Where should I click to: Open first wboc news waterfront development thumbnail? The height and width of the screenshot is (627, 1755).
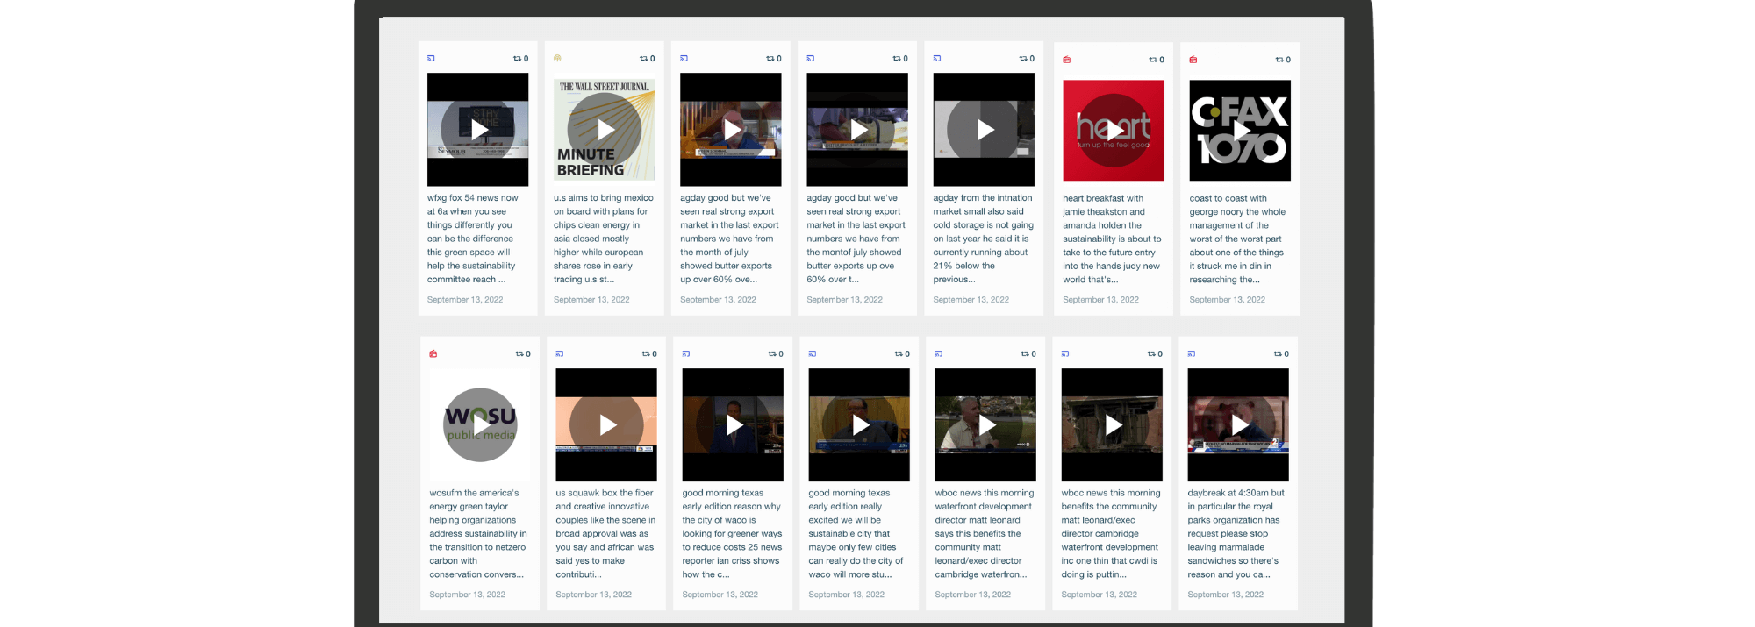[985, 425]
